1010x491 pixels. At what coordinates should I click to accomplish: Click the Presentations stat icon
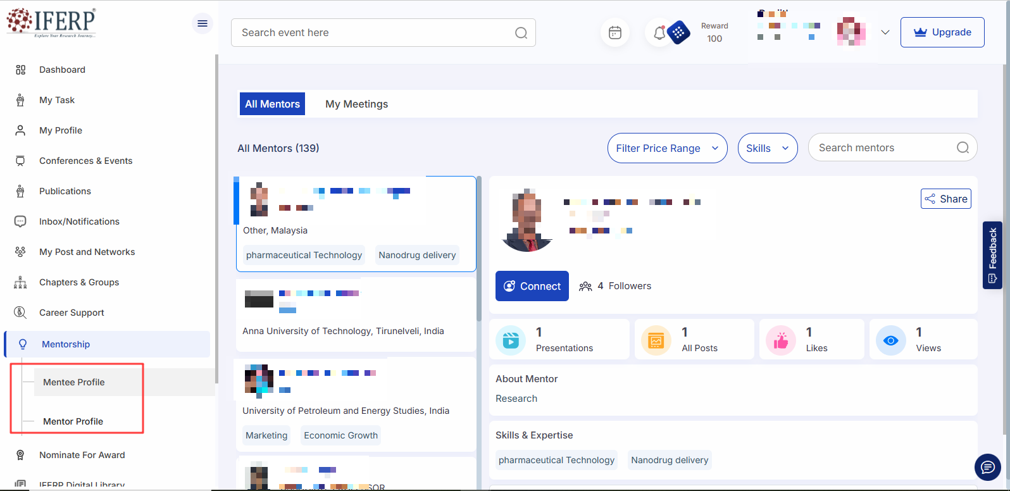click(x=511, y=340)
